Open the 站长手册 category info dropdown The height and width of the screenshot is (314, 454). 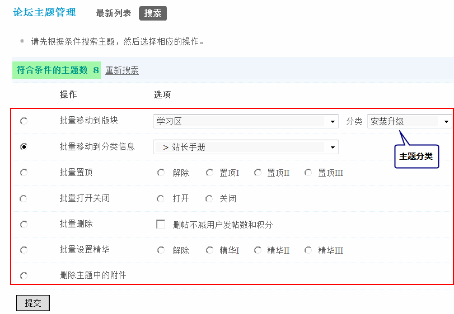pos(246,147)
